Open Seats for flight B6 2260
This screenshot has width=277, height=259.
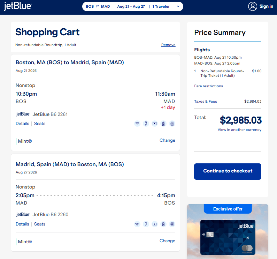pos(40,224)
